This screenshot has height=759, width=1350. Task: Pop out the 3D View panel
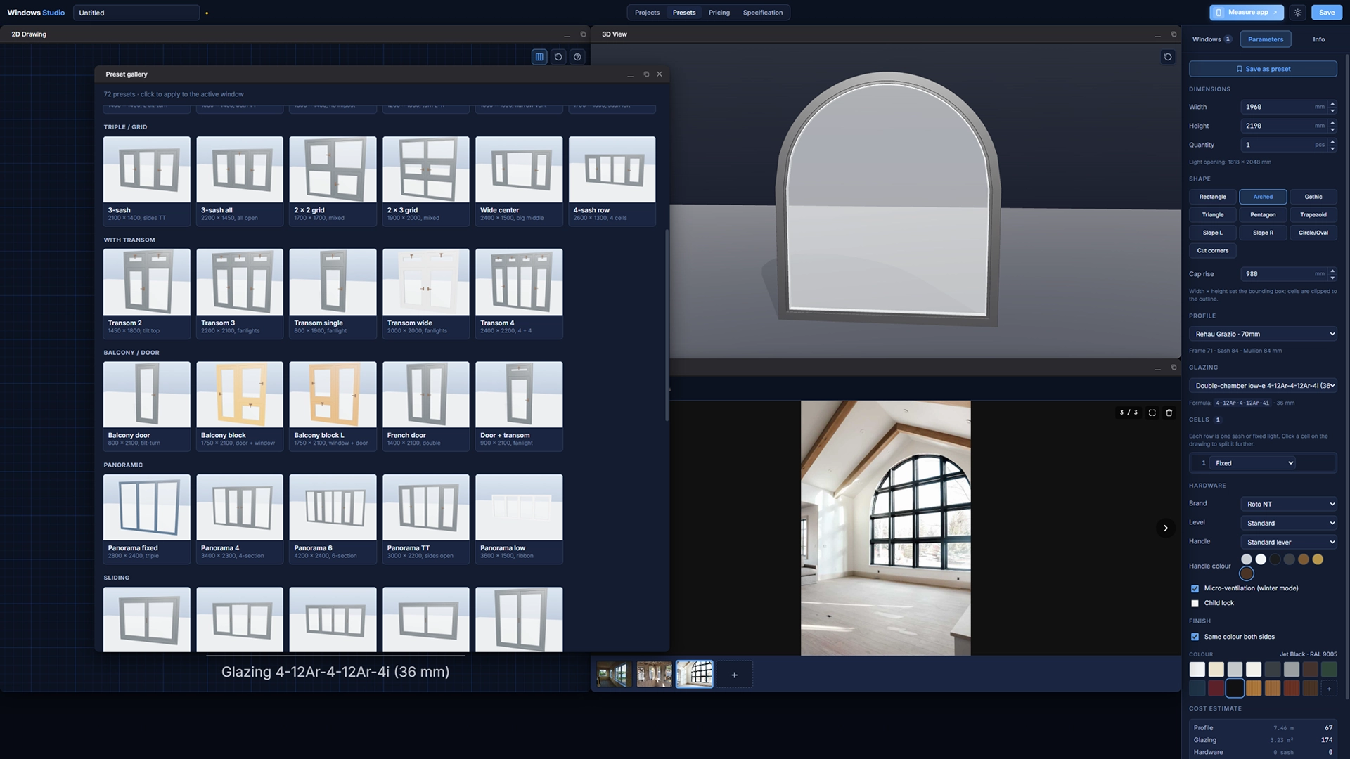(x=1174, y=34)
